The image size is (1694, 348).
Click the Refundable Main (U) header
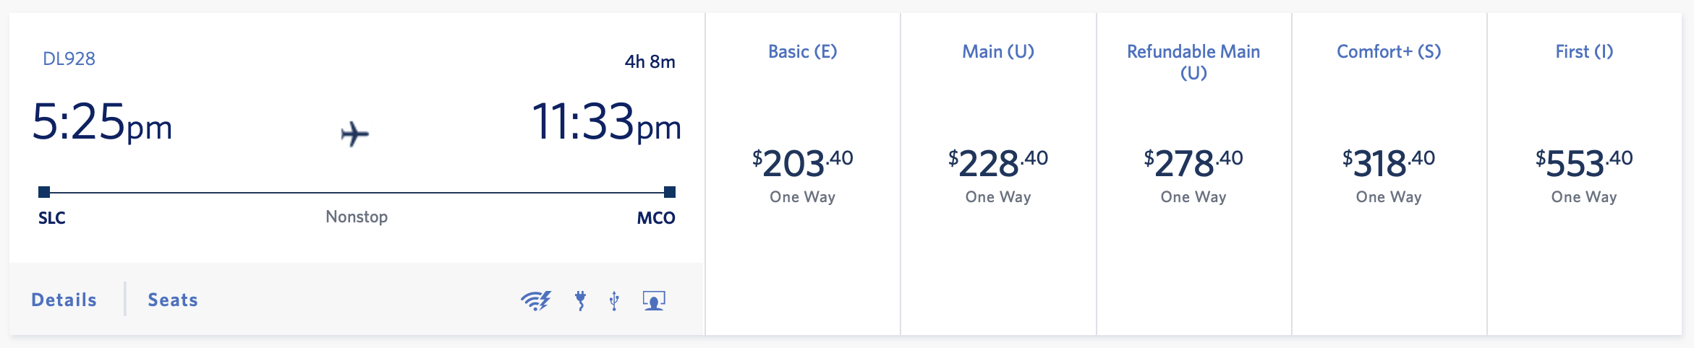(x=1193, y=62)
